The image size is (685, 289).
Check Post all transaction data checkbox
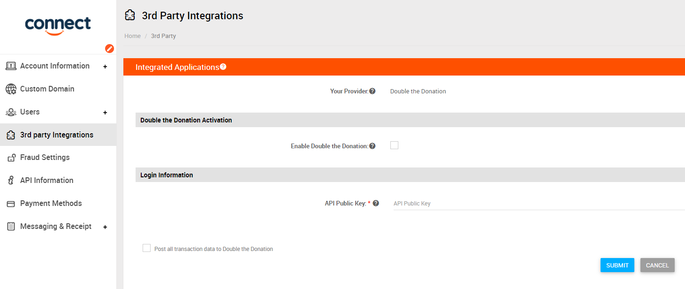coord(146,248)
